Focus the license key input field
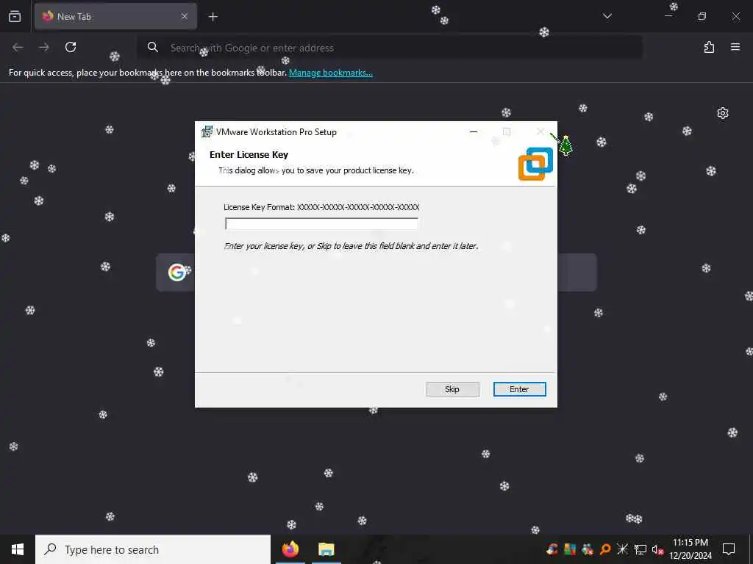Image resolution: width=753 pixels, height=564 pixels. pos(321,223)
